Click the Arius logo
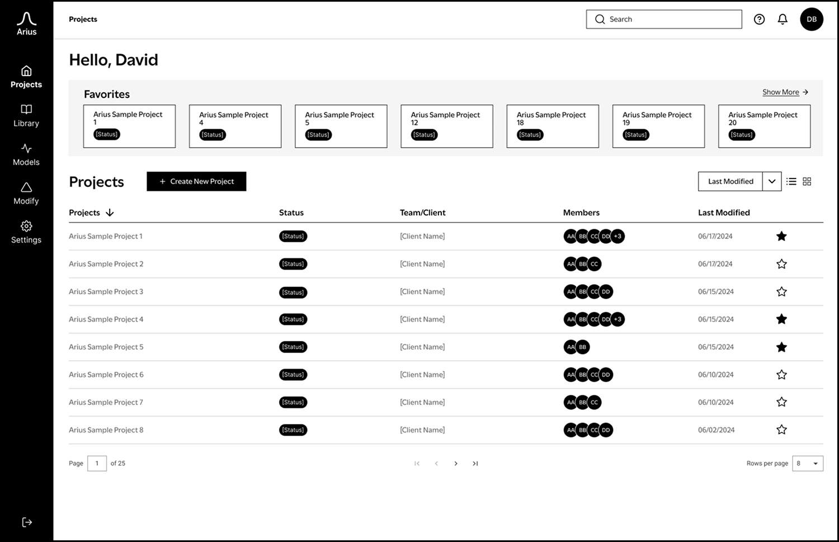 click(26, 23)
